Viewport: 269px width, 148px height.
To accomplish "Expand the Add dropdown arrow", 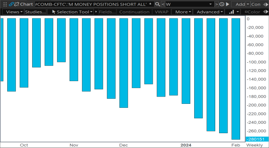I will [248, 4].
